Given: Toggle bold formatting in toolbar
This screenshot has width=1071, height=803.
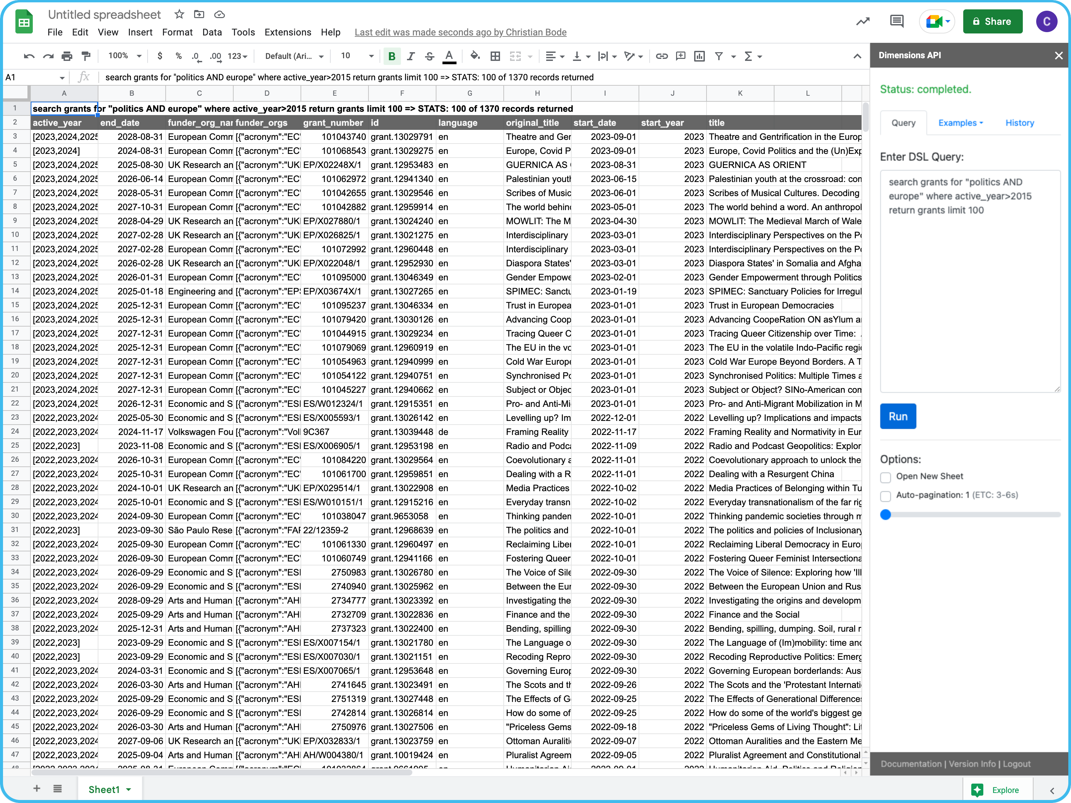Looking at the screenshot, I should click(x=392, y=56).
